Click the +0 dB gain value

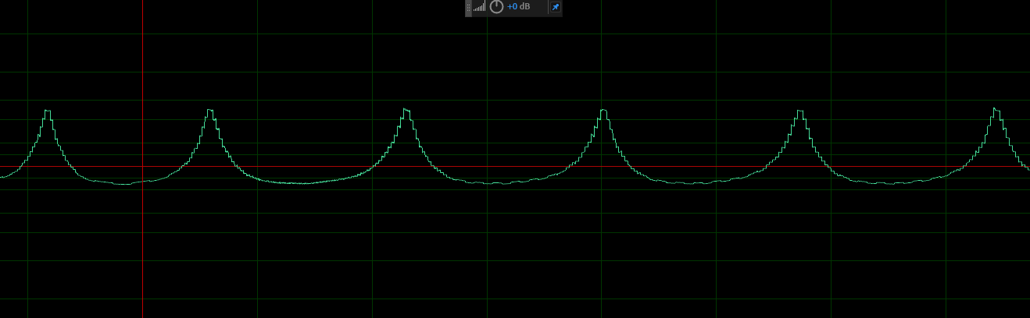point(518,7)
